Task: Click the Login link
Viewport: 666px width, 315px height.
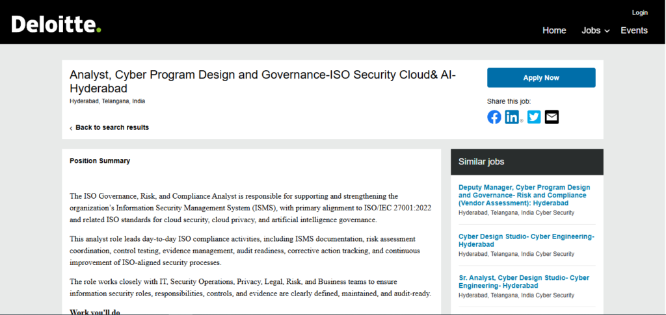Action: [x=640, y=13]
